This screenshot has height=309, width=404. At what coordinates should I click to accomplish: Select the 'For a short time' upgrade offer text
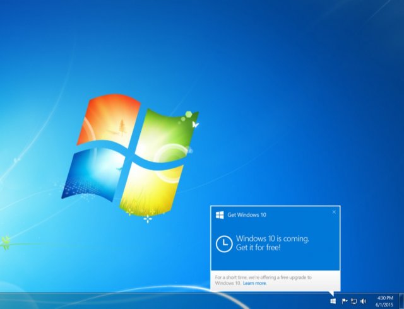tap(263, 280)
